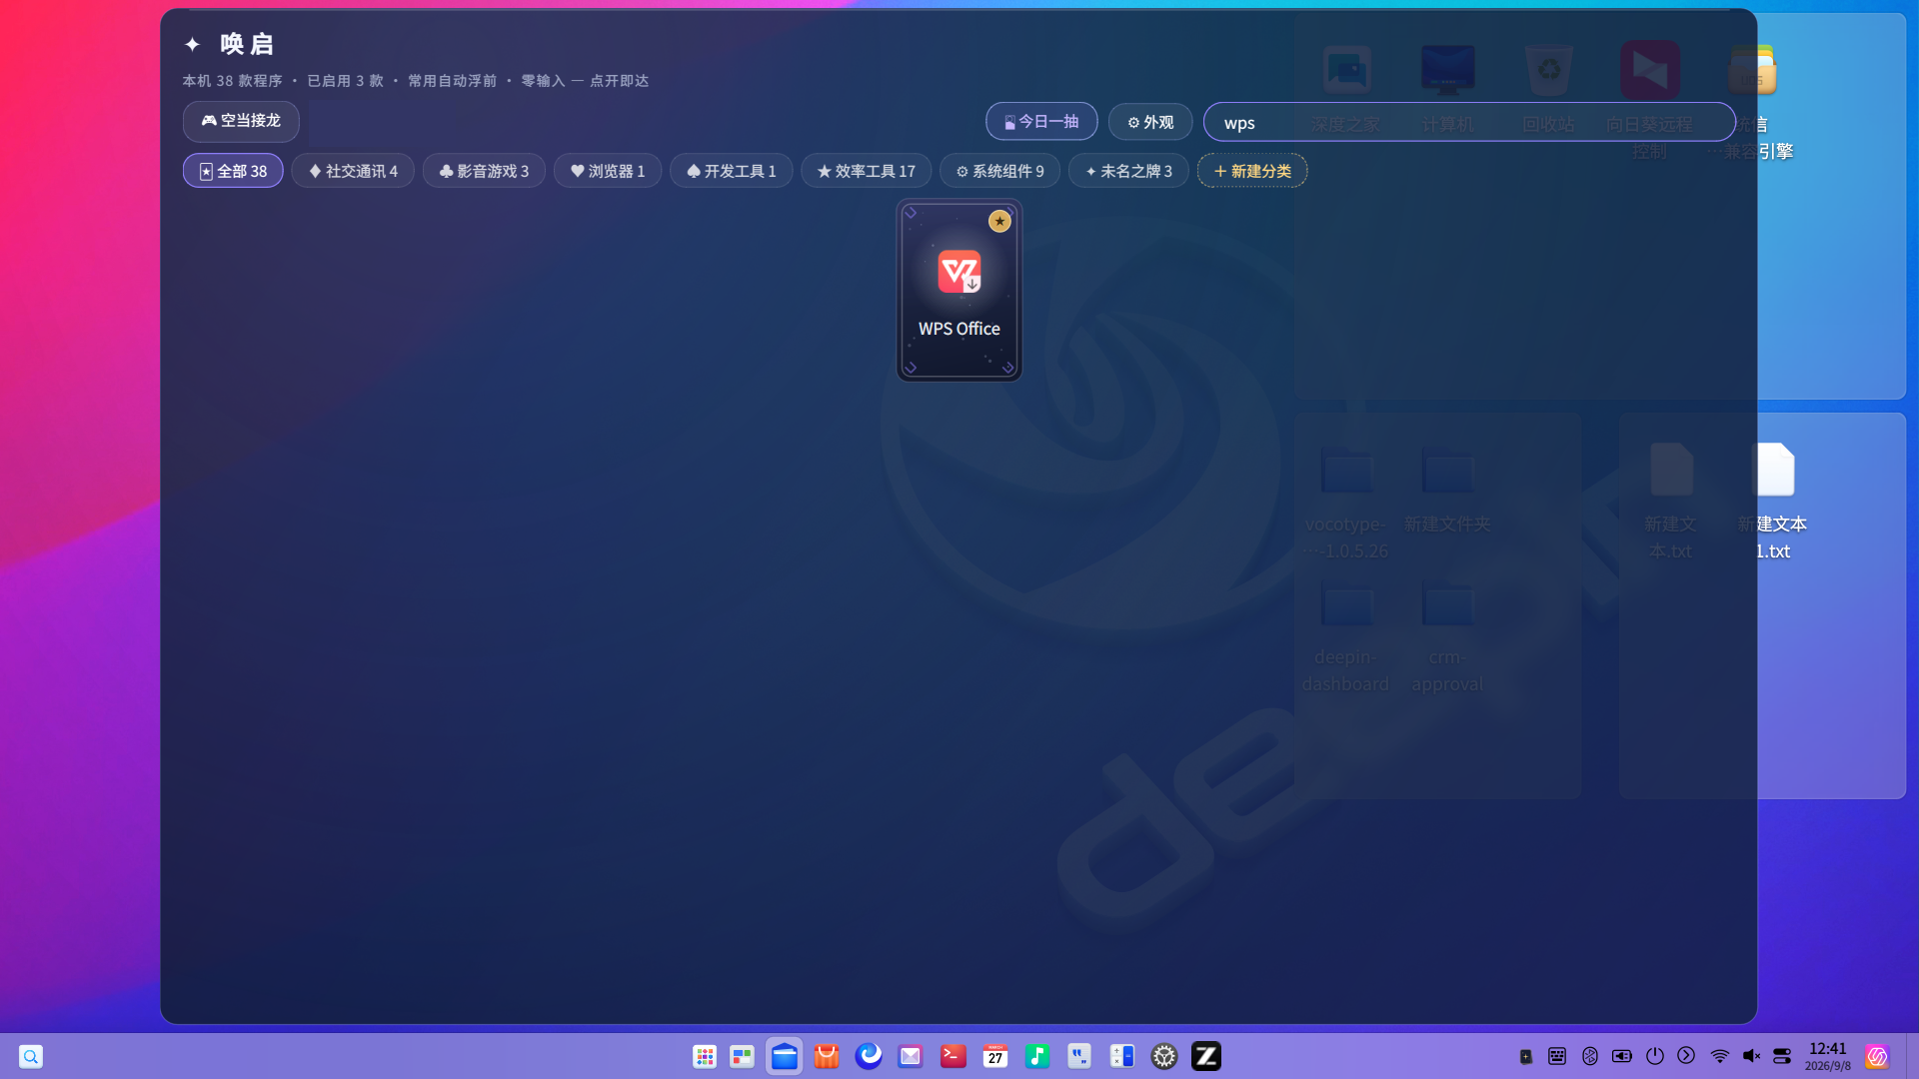Open the WPS Office card
Screen dimensions: 1919x1079
[959, 290]
